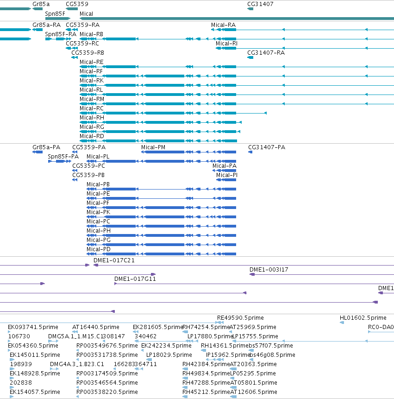The height and width of the screenshot is (399, 394).
Task: Choose protein Mical-PF
Action: coord(98,203)
